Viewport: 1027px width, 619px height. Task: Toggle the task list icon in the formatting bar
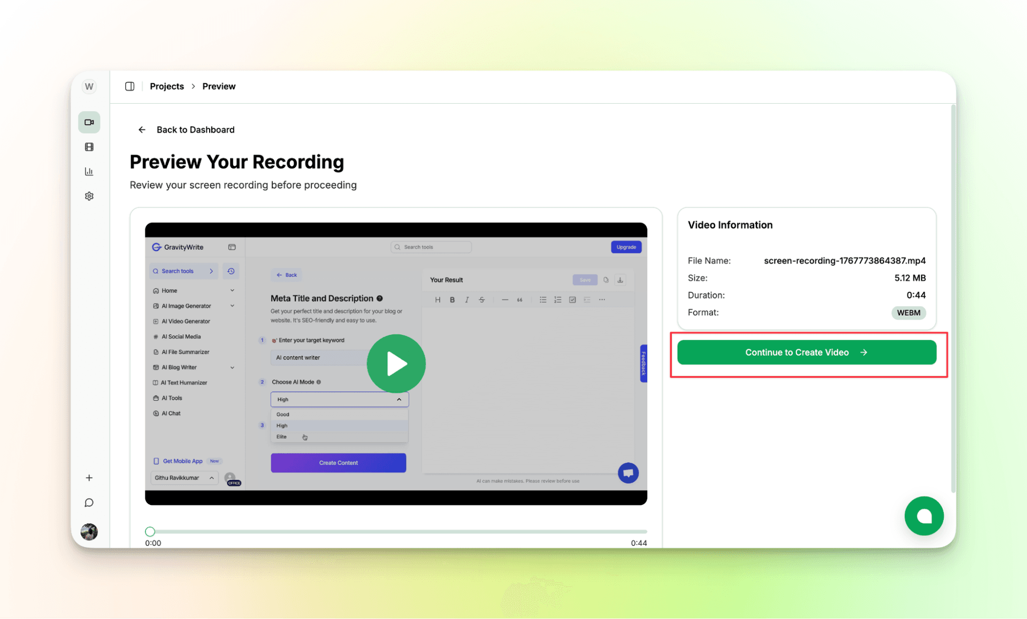572,300
